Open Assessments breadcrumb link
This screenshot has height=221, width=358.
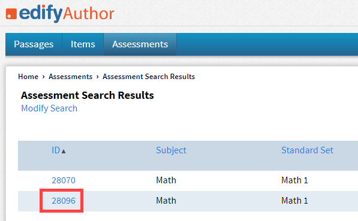coord(70,77)
